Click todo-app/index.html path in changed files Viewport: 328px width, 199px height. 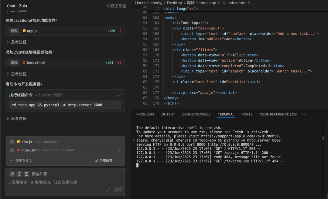pyautogui.click(x=58, y=150)
